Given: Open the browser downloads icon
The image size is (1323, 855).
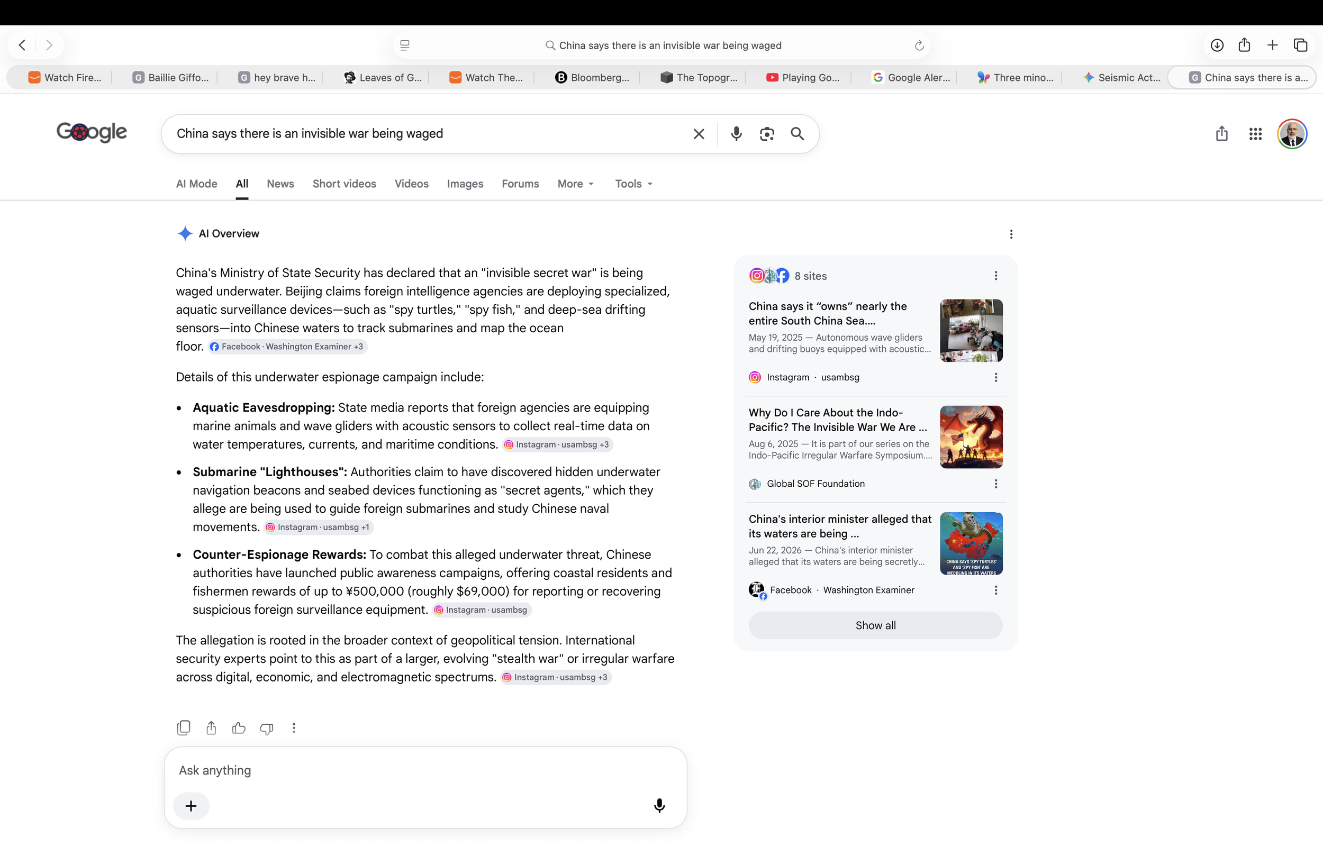Looking at the screenshot, I should [1217, 45].
